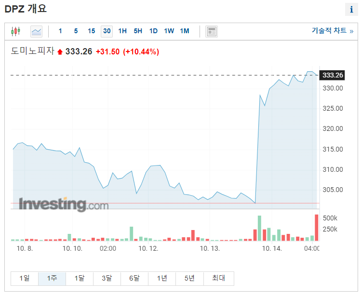The width and height of the screenshot is (361, 295).
Task: Click the 320.00 y-axis label
Action: (x=333, y=129)
